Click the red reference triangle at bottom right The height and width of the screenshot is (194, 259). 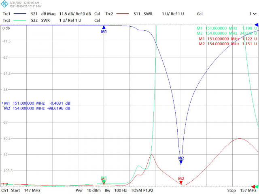coord(253,187)
